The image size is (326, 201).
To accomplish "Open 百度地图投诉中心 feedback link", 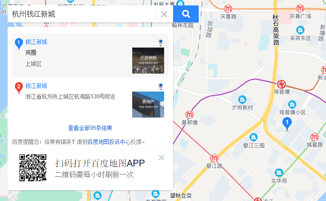I will click(109, 142).
